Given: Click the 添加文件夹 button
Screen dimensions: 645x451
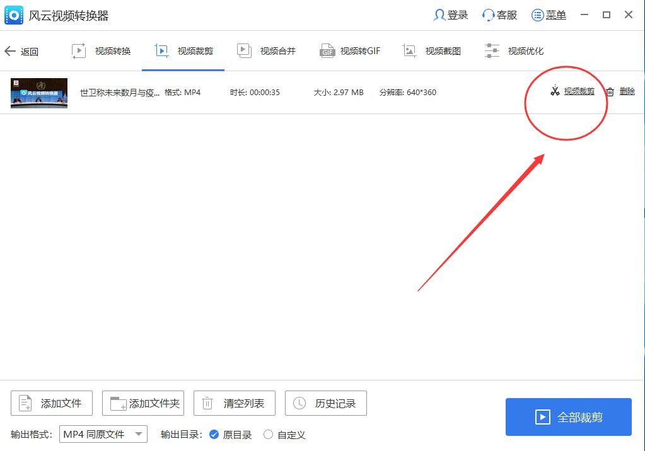Looking at the screenshot, I should point(143,403).
